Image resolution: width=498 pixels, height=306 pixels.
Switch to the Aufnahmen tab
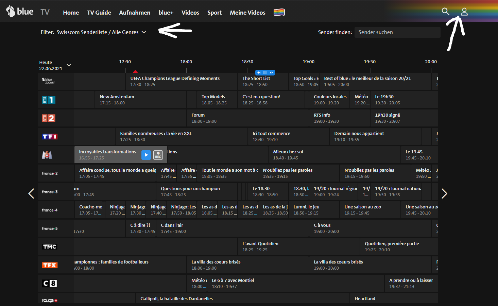135,13
